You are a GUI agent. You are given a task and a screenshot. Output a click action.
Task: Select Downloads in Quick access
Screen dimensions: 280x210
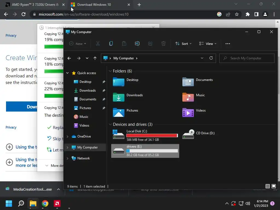[87, 90]
